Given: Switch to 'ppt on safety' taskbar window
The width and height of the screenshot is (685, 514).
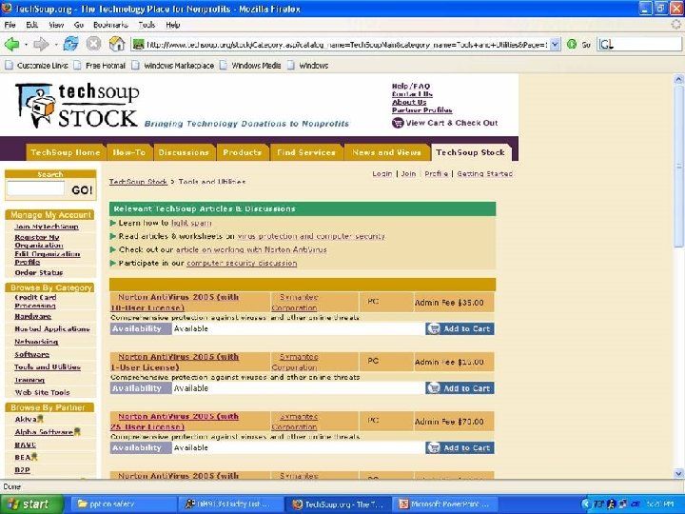Looking at the screenshot, I should coord(122,504).
